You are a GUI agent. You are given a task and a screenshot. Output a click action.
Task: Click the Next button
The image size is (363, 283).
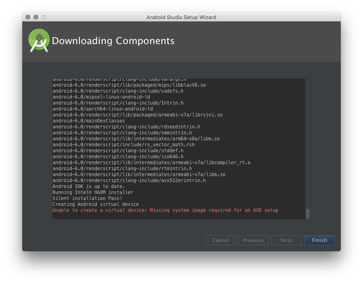286,240
